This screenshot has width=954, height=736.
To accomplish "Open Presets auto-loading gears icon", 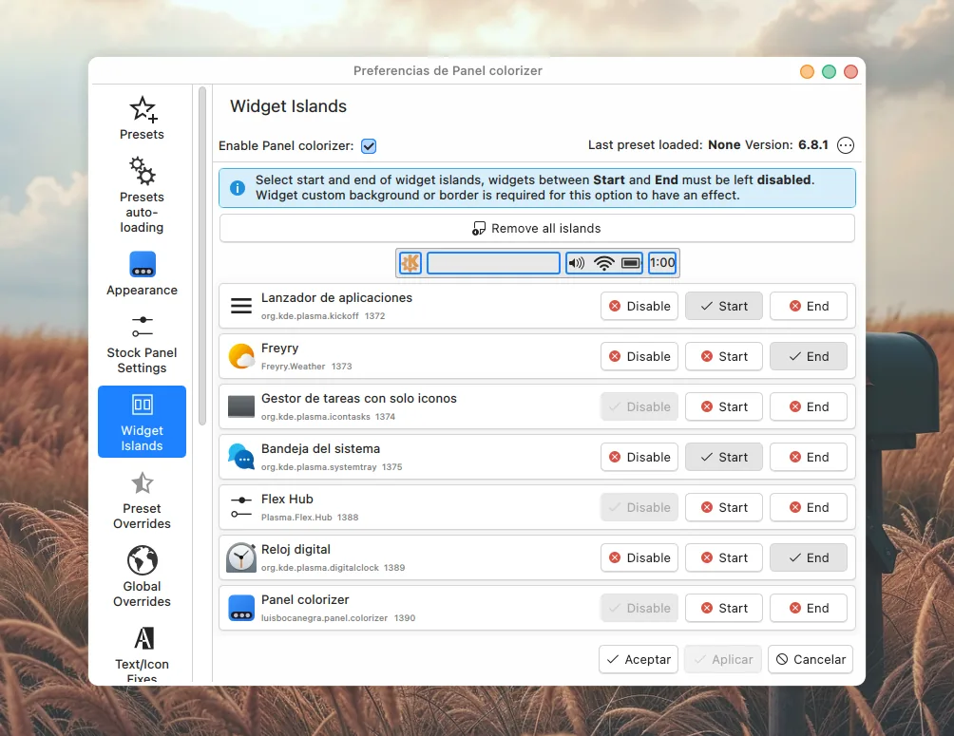I will click(142, 171).
